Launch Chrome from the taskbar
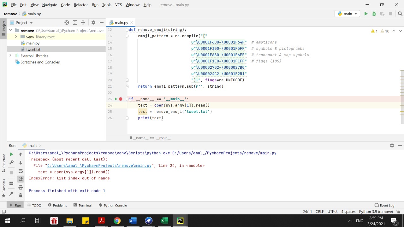 click(x=117, y=220)
